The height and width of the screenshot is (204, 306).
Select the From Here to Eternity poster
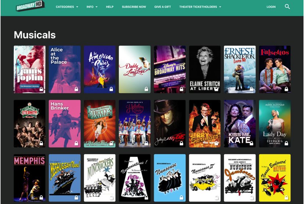coord(30,124)
